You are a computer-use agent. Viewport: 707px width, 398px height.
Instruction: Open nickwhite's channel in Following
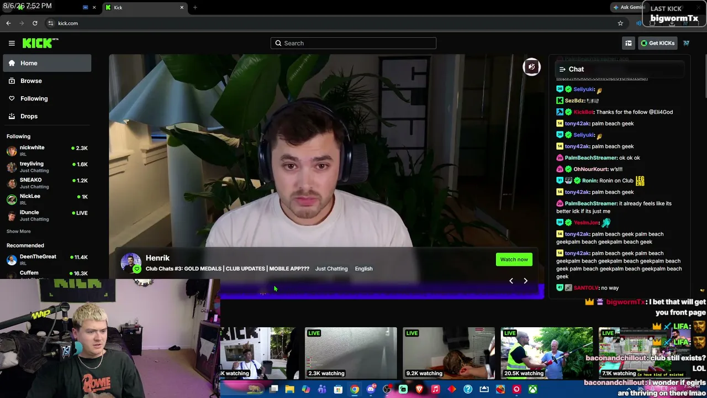coord(47,151)
